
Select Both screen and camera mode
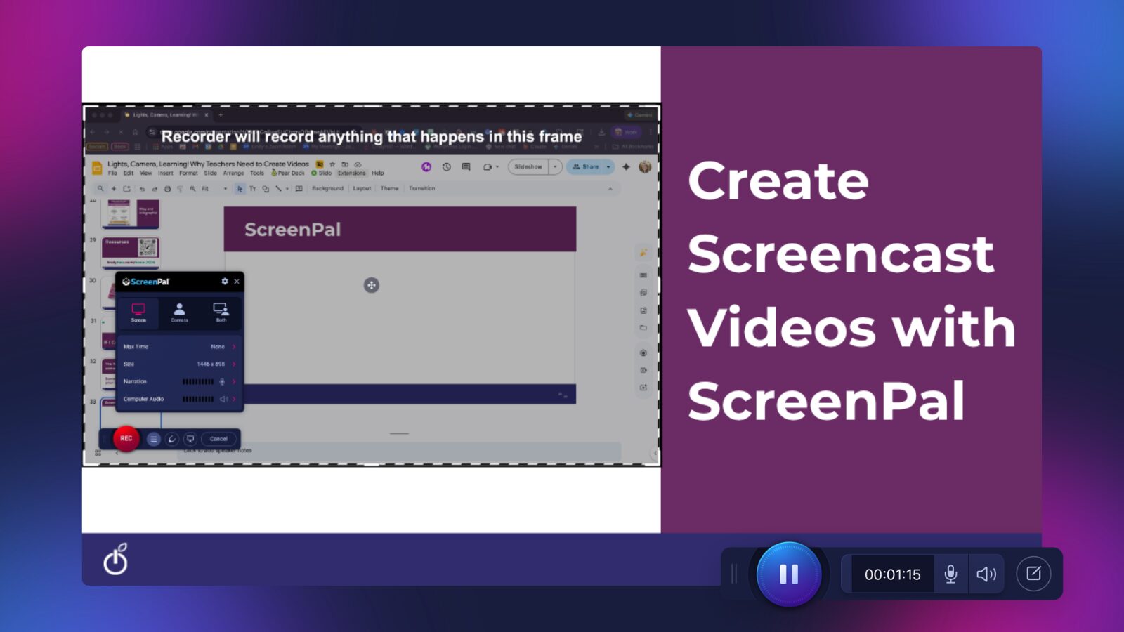[x=221, y=312]
